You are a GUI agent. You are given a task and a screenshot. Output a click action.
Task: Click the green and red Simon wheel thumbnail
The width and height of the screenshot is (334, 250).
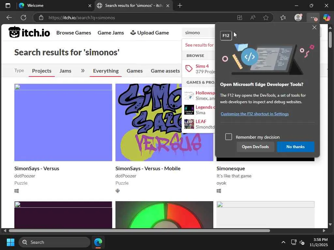coord(164,215)
